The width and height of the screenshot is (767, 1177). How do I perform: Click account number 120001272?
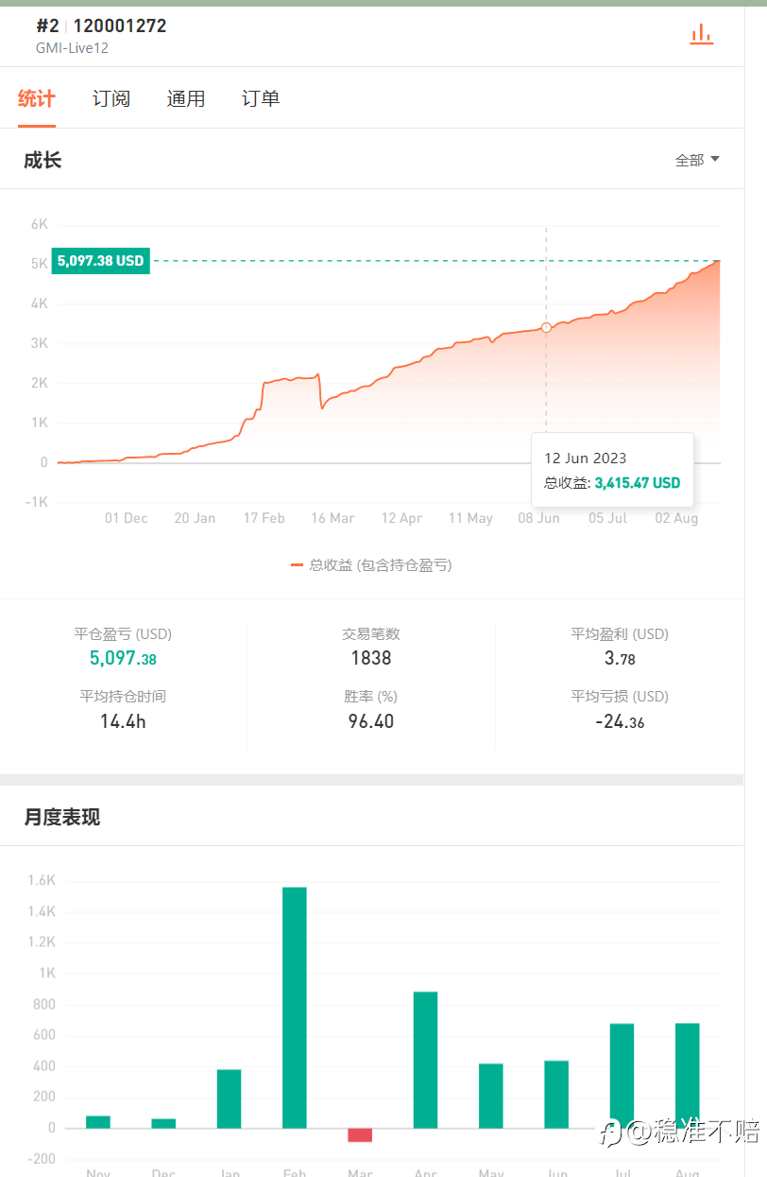pyautogui.click(x=120, y=26)
